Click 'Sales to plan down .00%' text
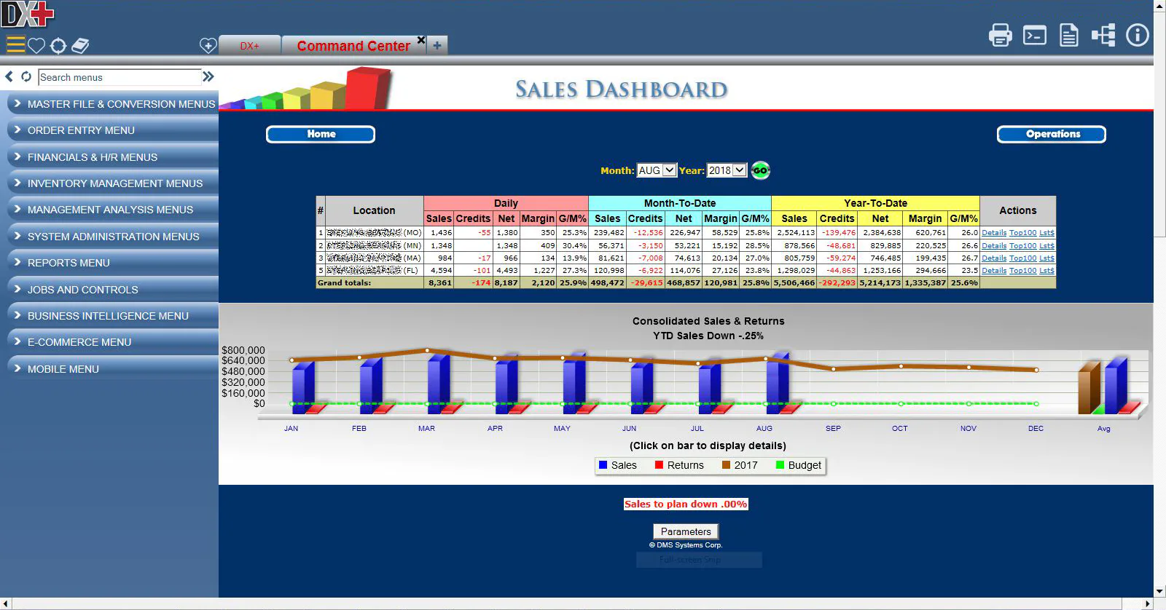 (685, 504)
